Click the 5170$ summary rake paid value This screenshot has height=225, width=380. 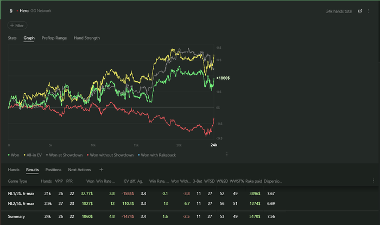255,216
